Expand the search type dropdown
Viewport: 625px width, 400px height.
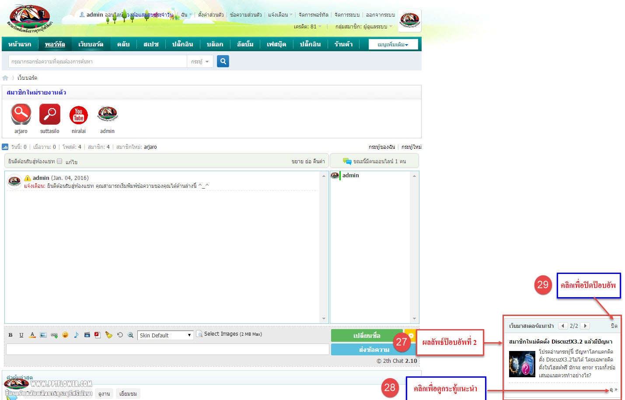tap(200, 62)
